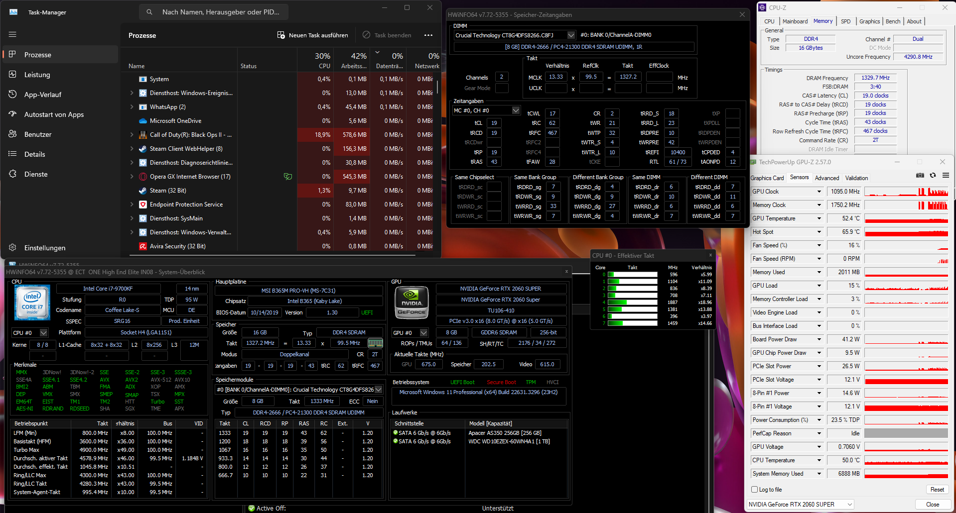Open the GPU Clock sensor dropdown

819,192
